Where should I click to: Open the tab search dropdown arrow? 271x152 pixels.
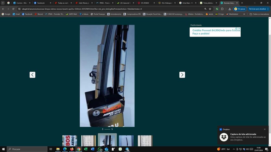3,3
